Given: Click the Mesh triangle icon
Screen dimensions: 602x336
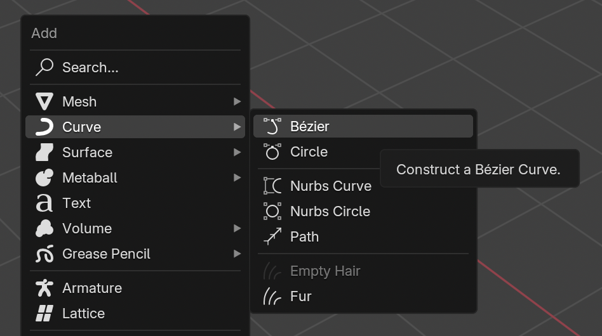Looking at the screenshot, I should click(44, 101).
